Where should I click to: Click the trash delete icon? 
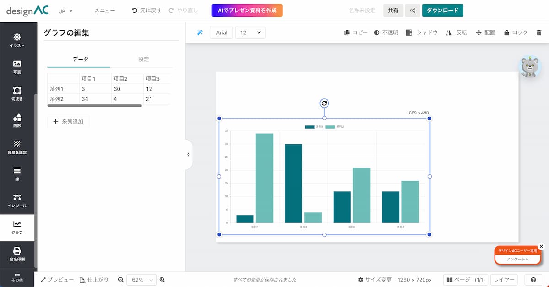(539, 33)
